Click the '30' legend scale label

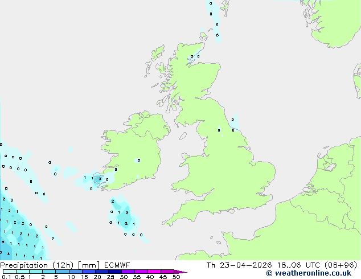pyautogui.click(x=124, y=277)
